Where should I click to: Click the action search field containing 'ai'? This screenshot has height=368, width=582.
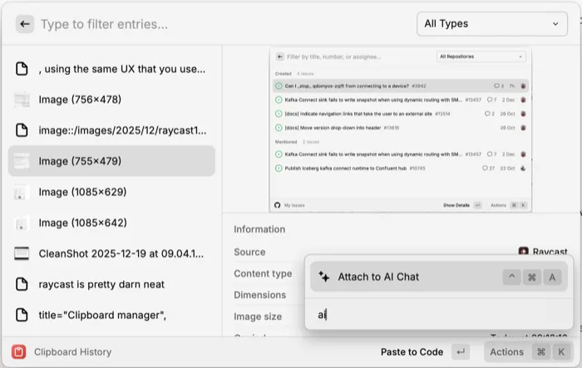pyautogui.click(x=432, y=315)
